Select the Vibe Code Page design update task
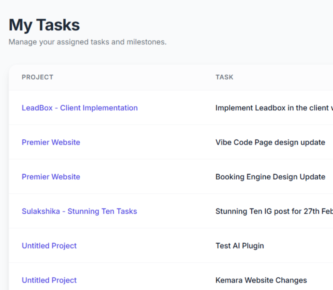The height and width of the screenshot is (290, 333). [x=270, y=142]
